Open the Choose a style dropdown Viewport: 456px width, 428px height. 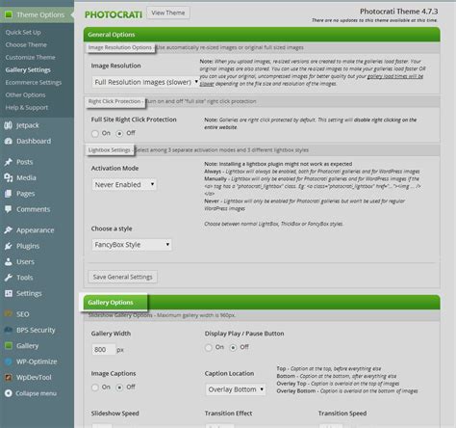(x=132, y=245)
